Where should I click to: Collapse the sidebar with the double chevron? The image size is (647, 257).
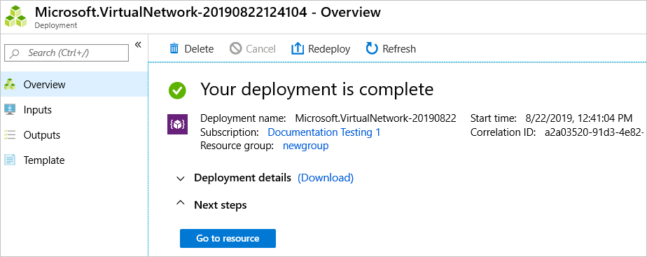[x=138, y=45]
